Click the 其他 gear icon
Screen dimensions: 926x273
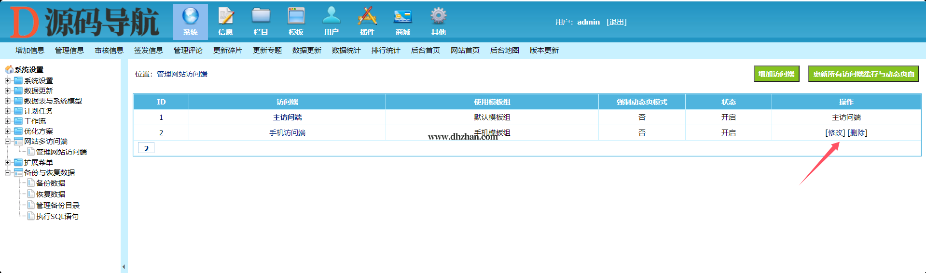point(438,17)
